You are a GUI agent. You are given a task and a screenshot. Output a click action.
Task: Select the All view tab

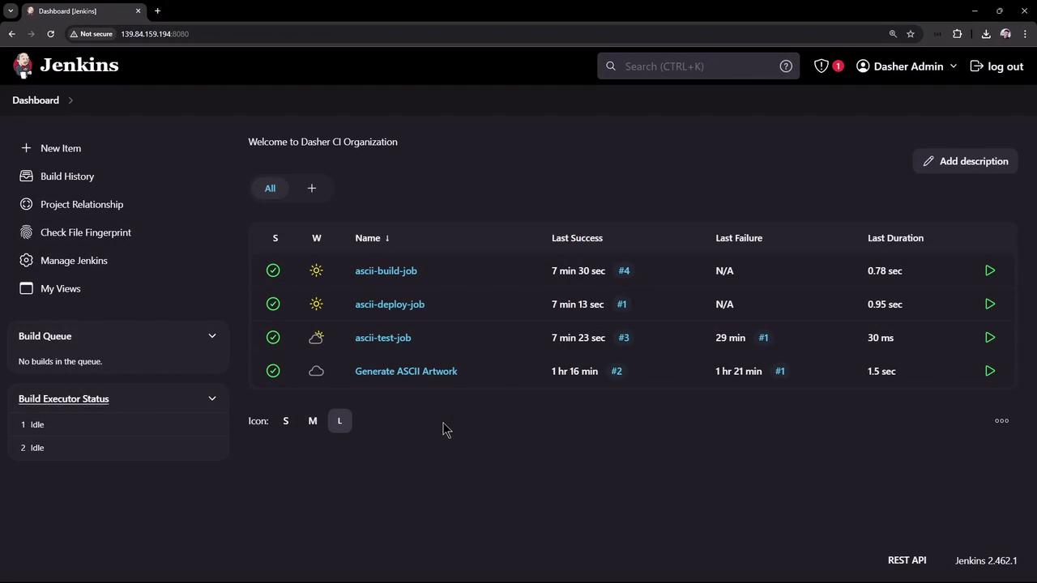(270, 189)
